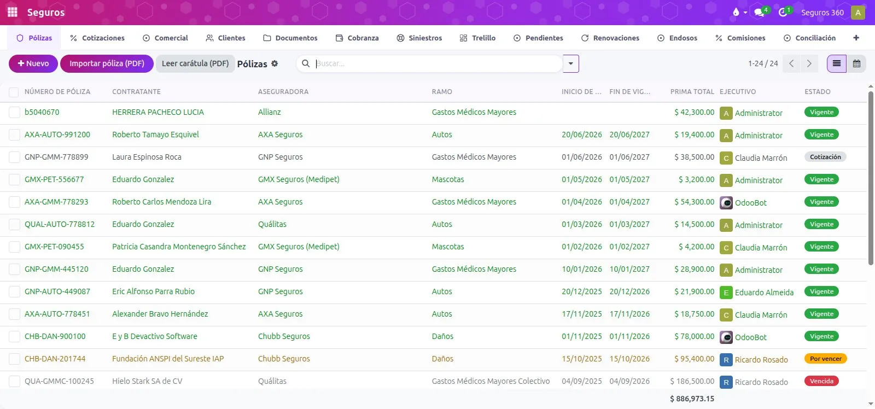Open the Renovaciones menu
The image size is (875, 409).
coord(610,38)
